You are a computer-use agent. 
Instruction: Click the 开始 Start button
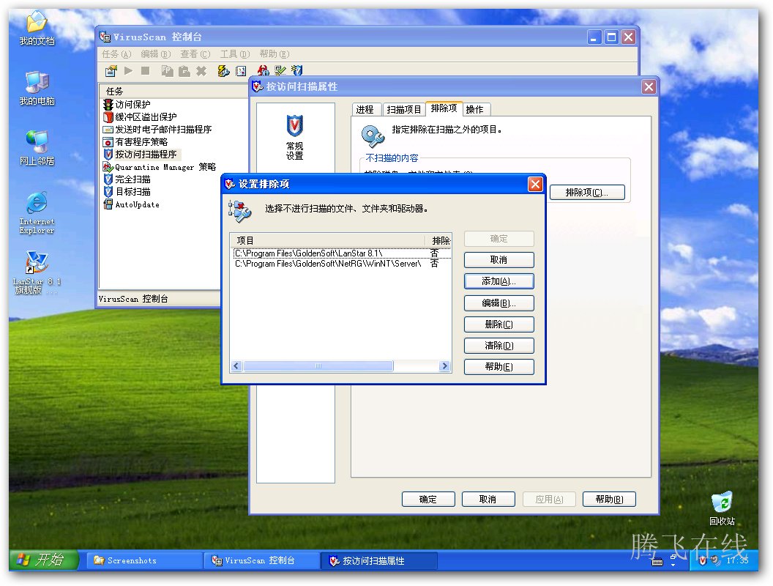[42, 560]
